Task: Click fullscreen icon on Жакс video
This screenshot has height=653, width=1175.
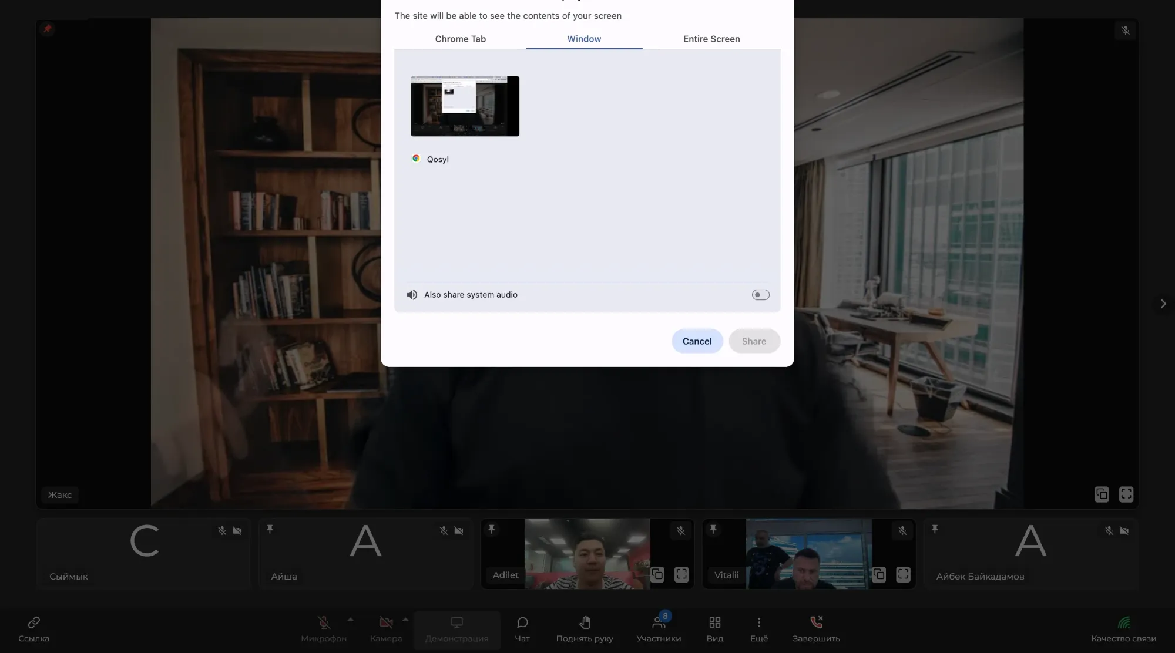Action: click(x=1126, y=494)
